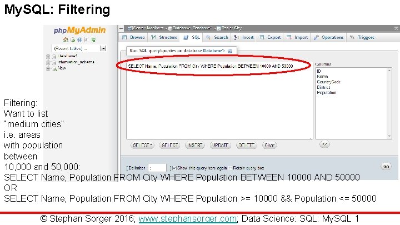Click the Columns list scroll down arrow
This screenshot has width=400, height=225.
389,136
